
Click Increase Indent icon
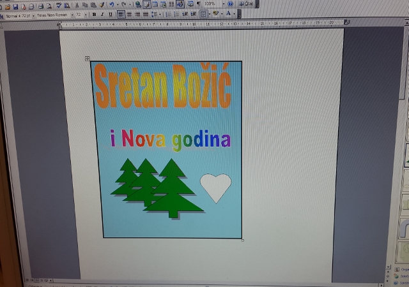point(193,14)
